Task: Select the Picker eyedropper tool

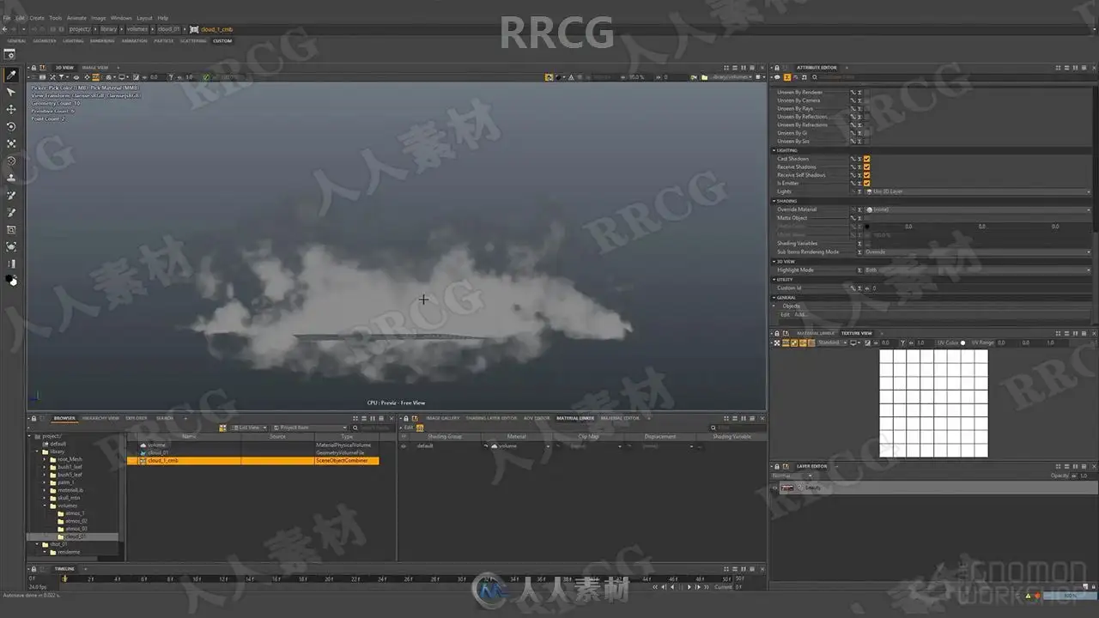Action: pyautogui.click(x=11, y=76)
